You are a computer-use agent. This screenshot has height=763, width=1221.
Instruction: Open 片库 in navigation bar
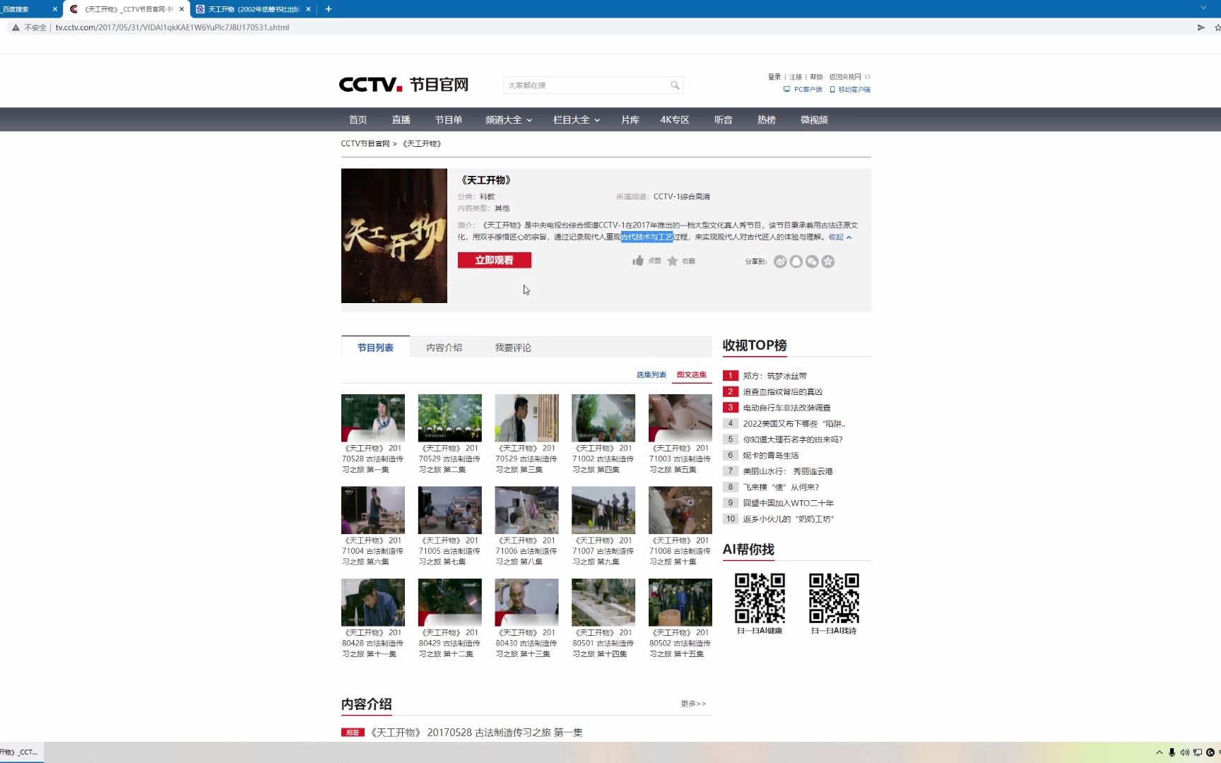630,120
